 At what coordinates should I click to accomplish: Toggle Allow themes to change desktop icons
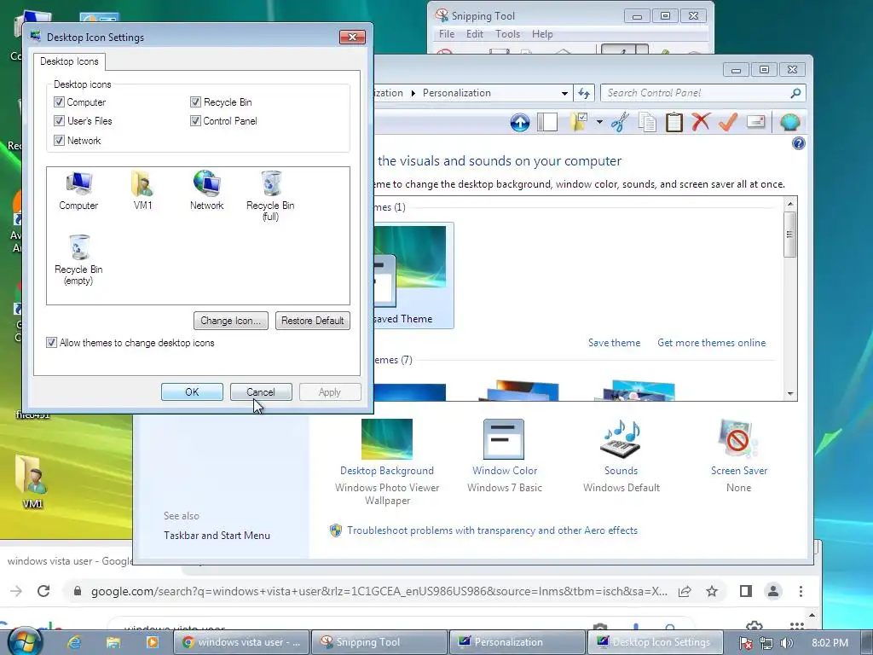[x=52, y=343]
